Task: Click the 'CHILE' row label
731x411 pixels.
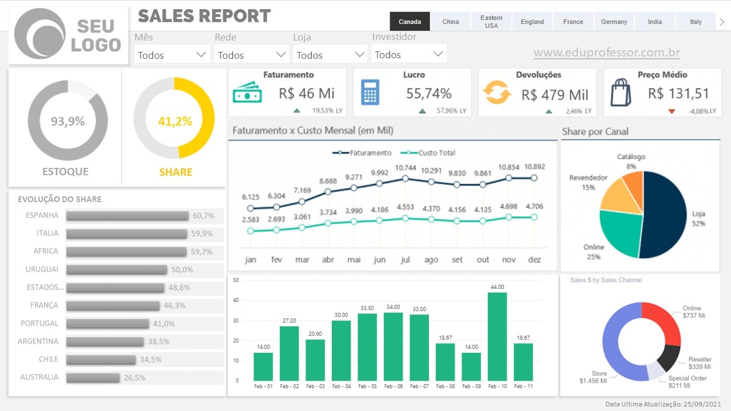Action: click(49, 359)
